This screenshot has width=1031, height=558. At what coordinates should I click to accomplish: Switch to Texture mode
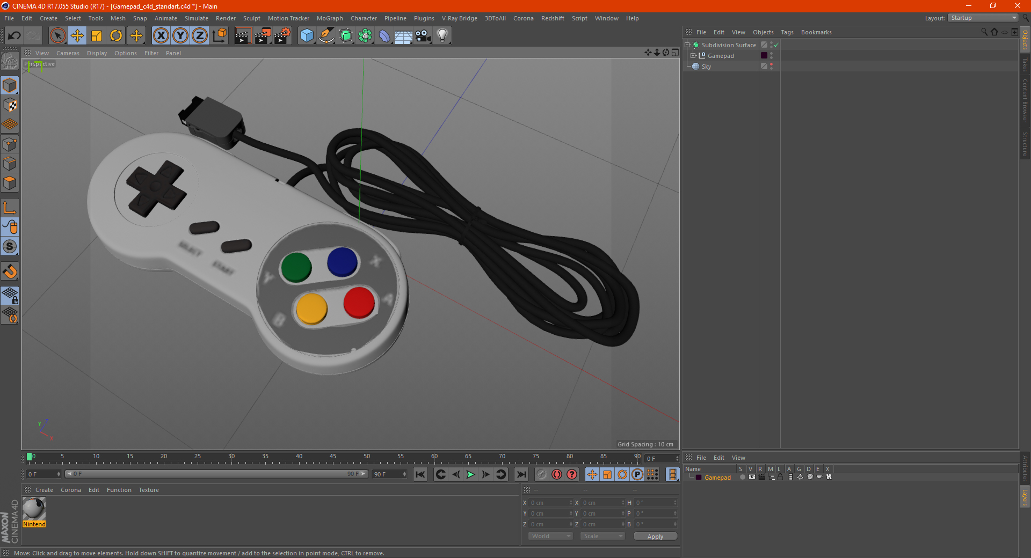[x=10, y=105]
